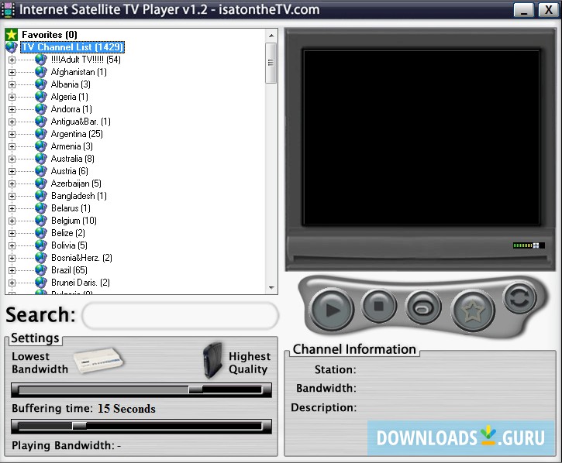Select the Australia (8) entry

click(72, 158)
